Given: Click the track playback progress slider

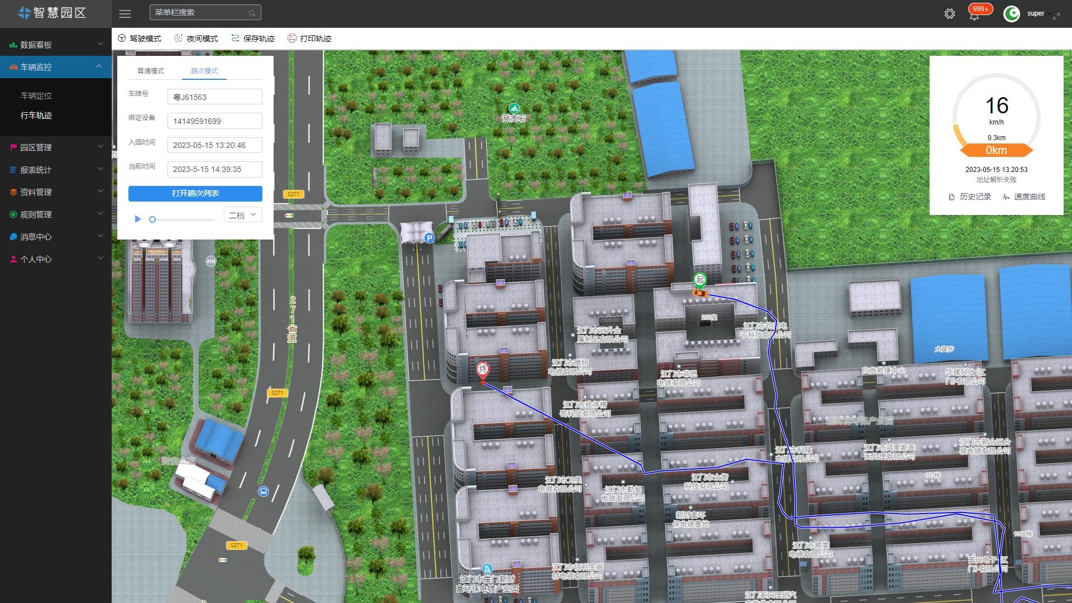Looking at the screenshot, I should click(183, 219).
